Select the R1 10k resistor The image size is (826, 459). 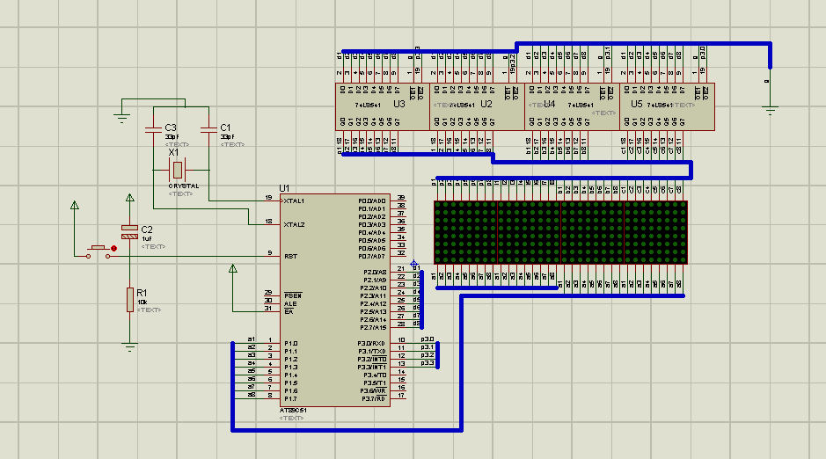point(129,299)
